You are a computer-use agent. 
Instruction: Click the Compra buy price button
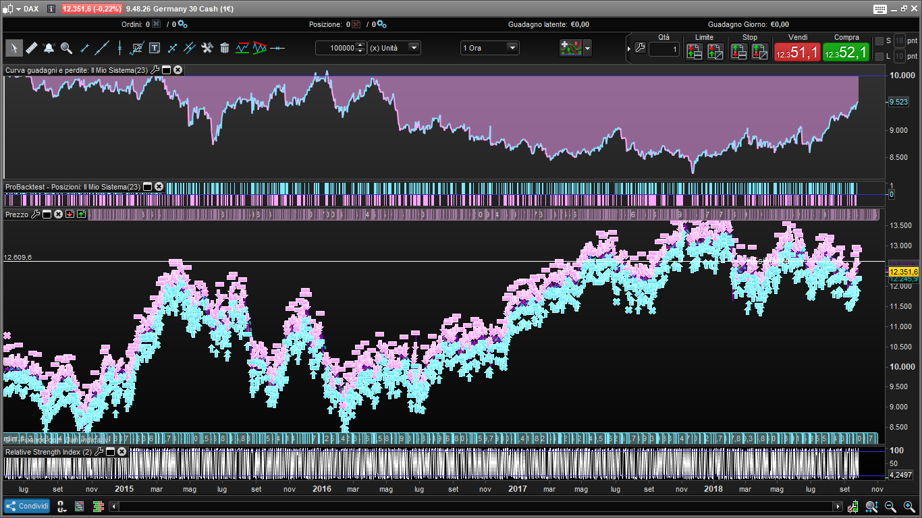click(x=846, y=52)
